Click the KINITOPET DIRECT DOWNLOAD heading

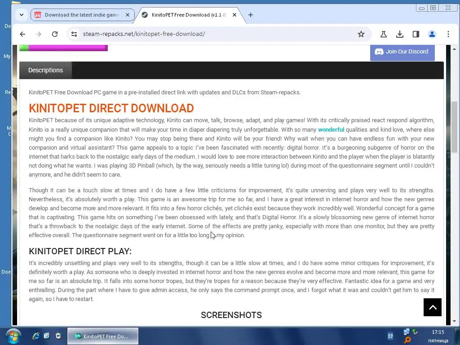[111, 108]
